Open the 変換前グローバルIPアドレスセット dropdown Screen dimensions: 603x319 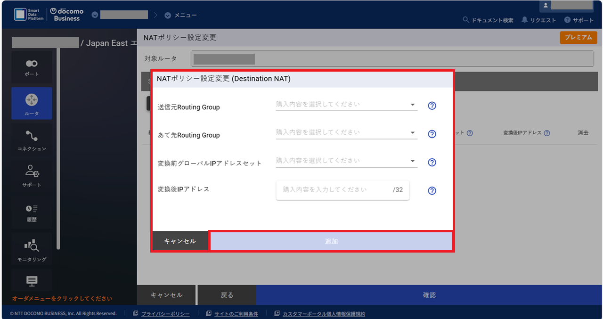tap(346, 161)
